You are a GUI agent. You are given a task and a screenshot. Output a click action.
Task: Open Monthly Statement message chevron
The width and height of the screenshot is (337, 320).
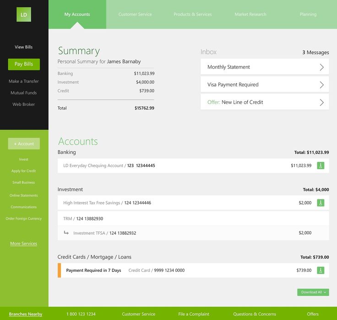coord(321,67)
